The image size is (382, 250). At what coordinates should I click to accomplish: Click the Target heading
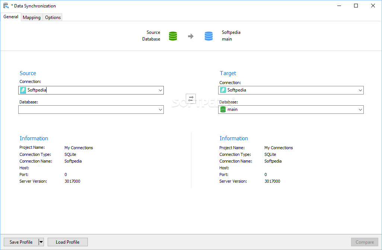click(x=228, y=73)
